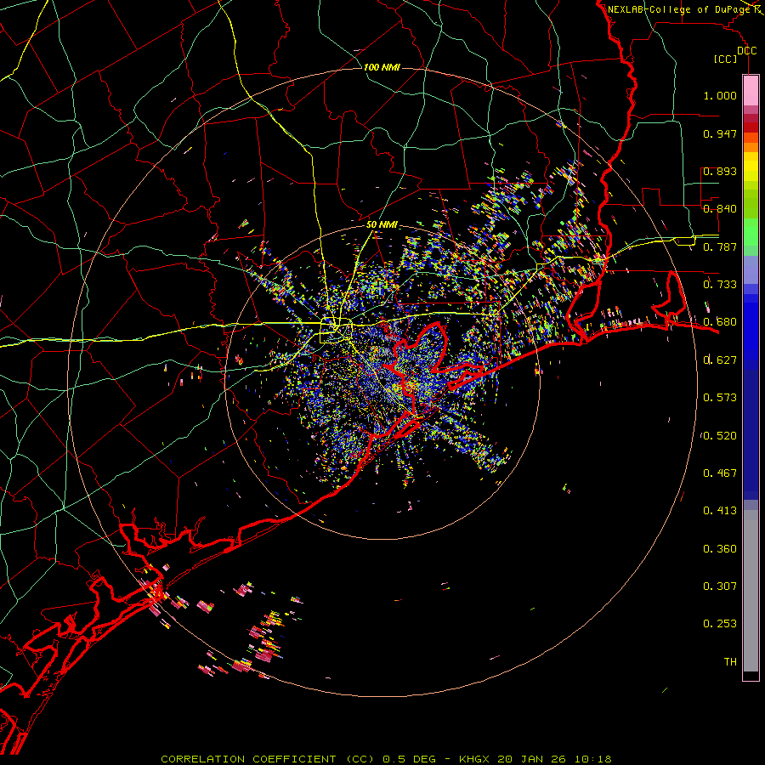This screenshot has width=765, height=765.
Task: Pick the light periwinkle band near 0.733
Action: click(751, 269)
